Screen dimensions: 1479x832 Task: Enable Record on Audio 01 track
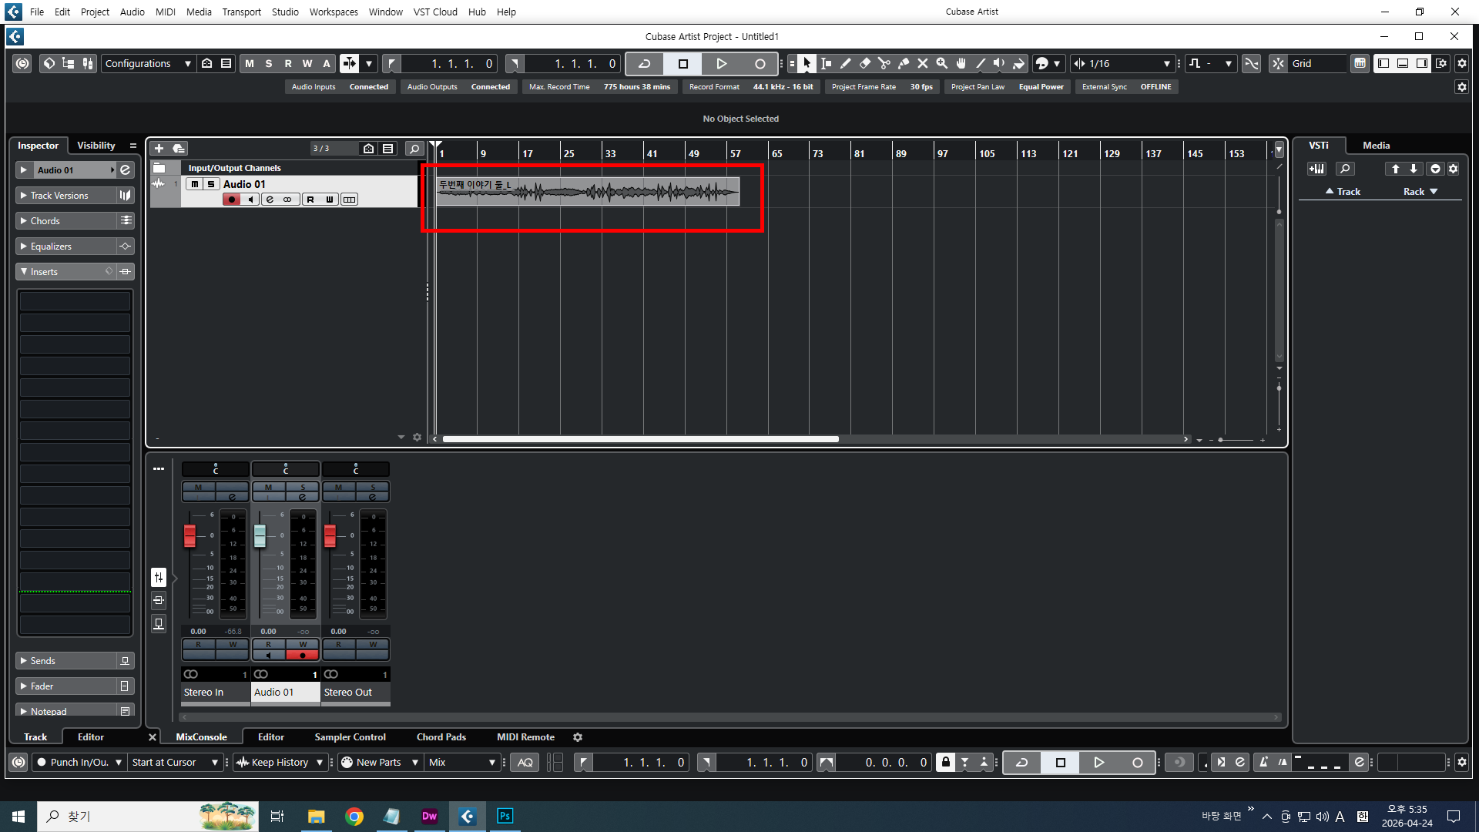(x=231, y=200)
